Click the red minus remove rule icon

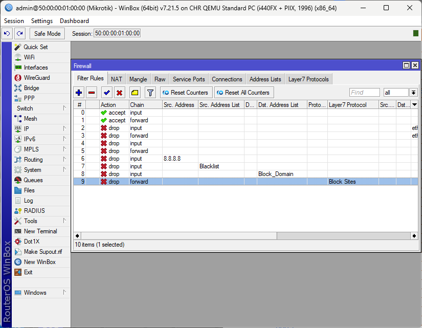(92, 93)
